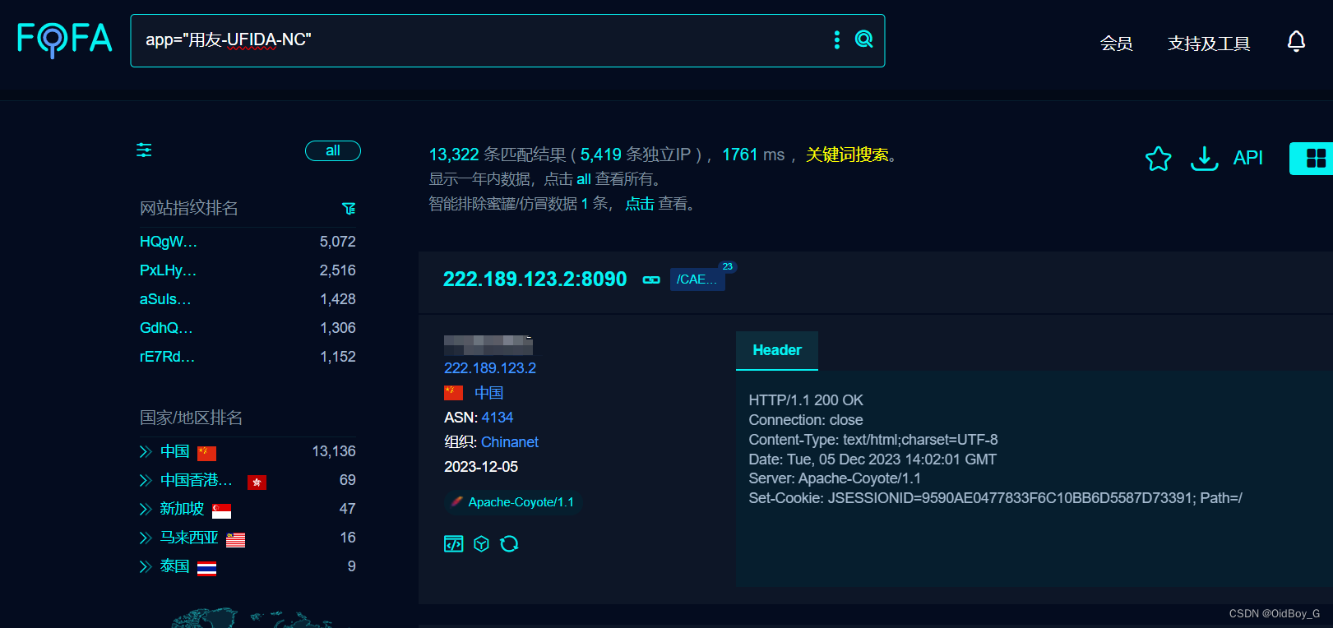Screen dimensions: 1333x628
Task: Open host 222.189.123.2:8090
Action: point(535,279)
